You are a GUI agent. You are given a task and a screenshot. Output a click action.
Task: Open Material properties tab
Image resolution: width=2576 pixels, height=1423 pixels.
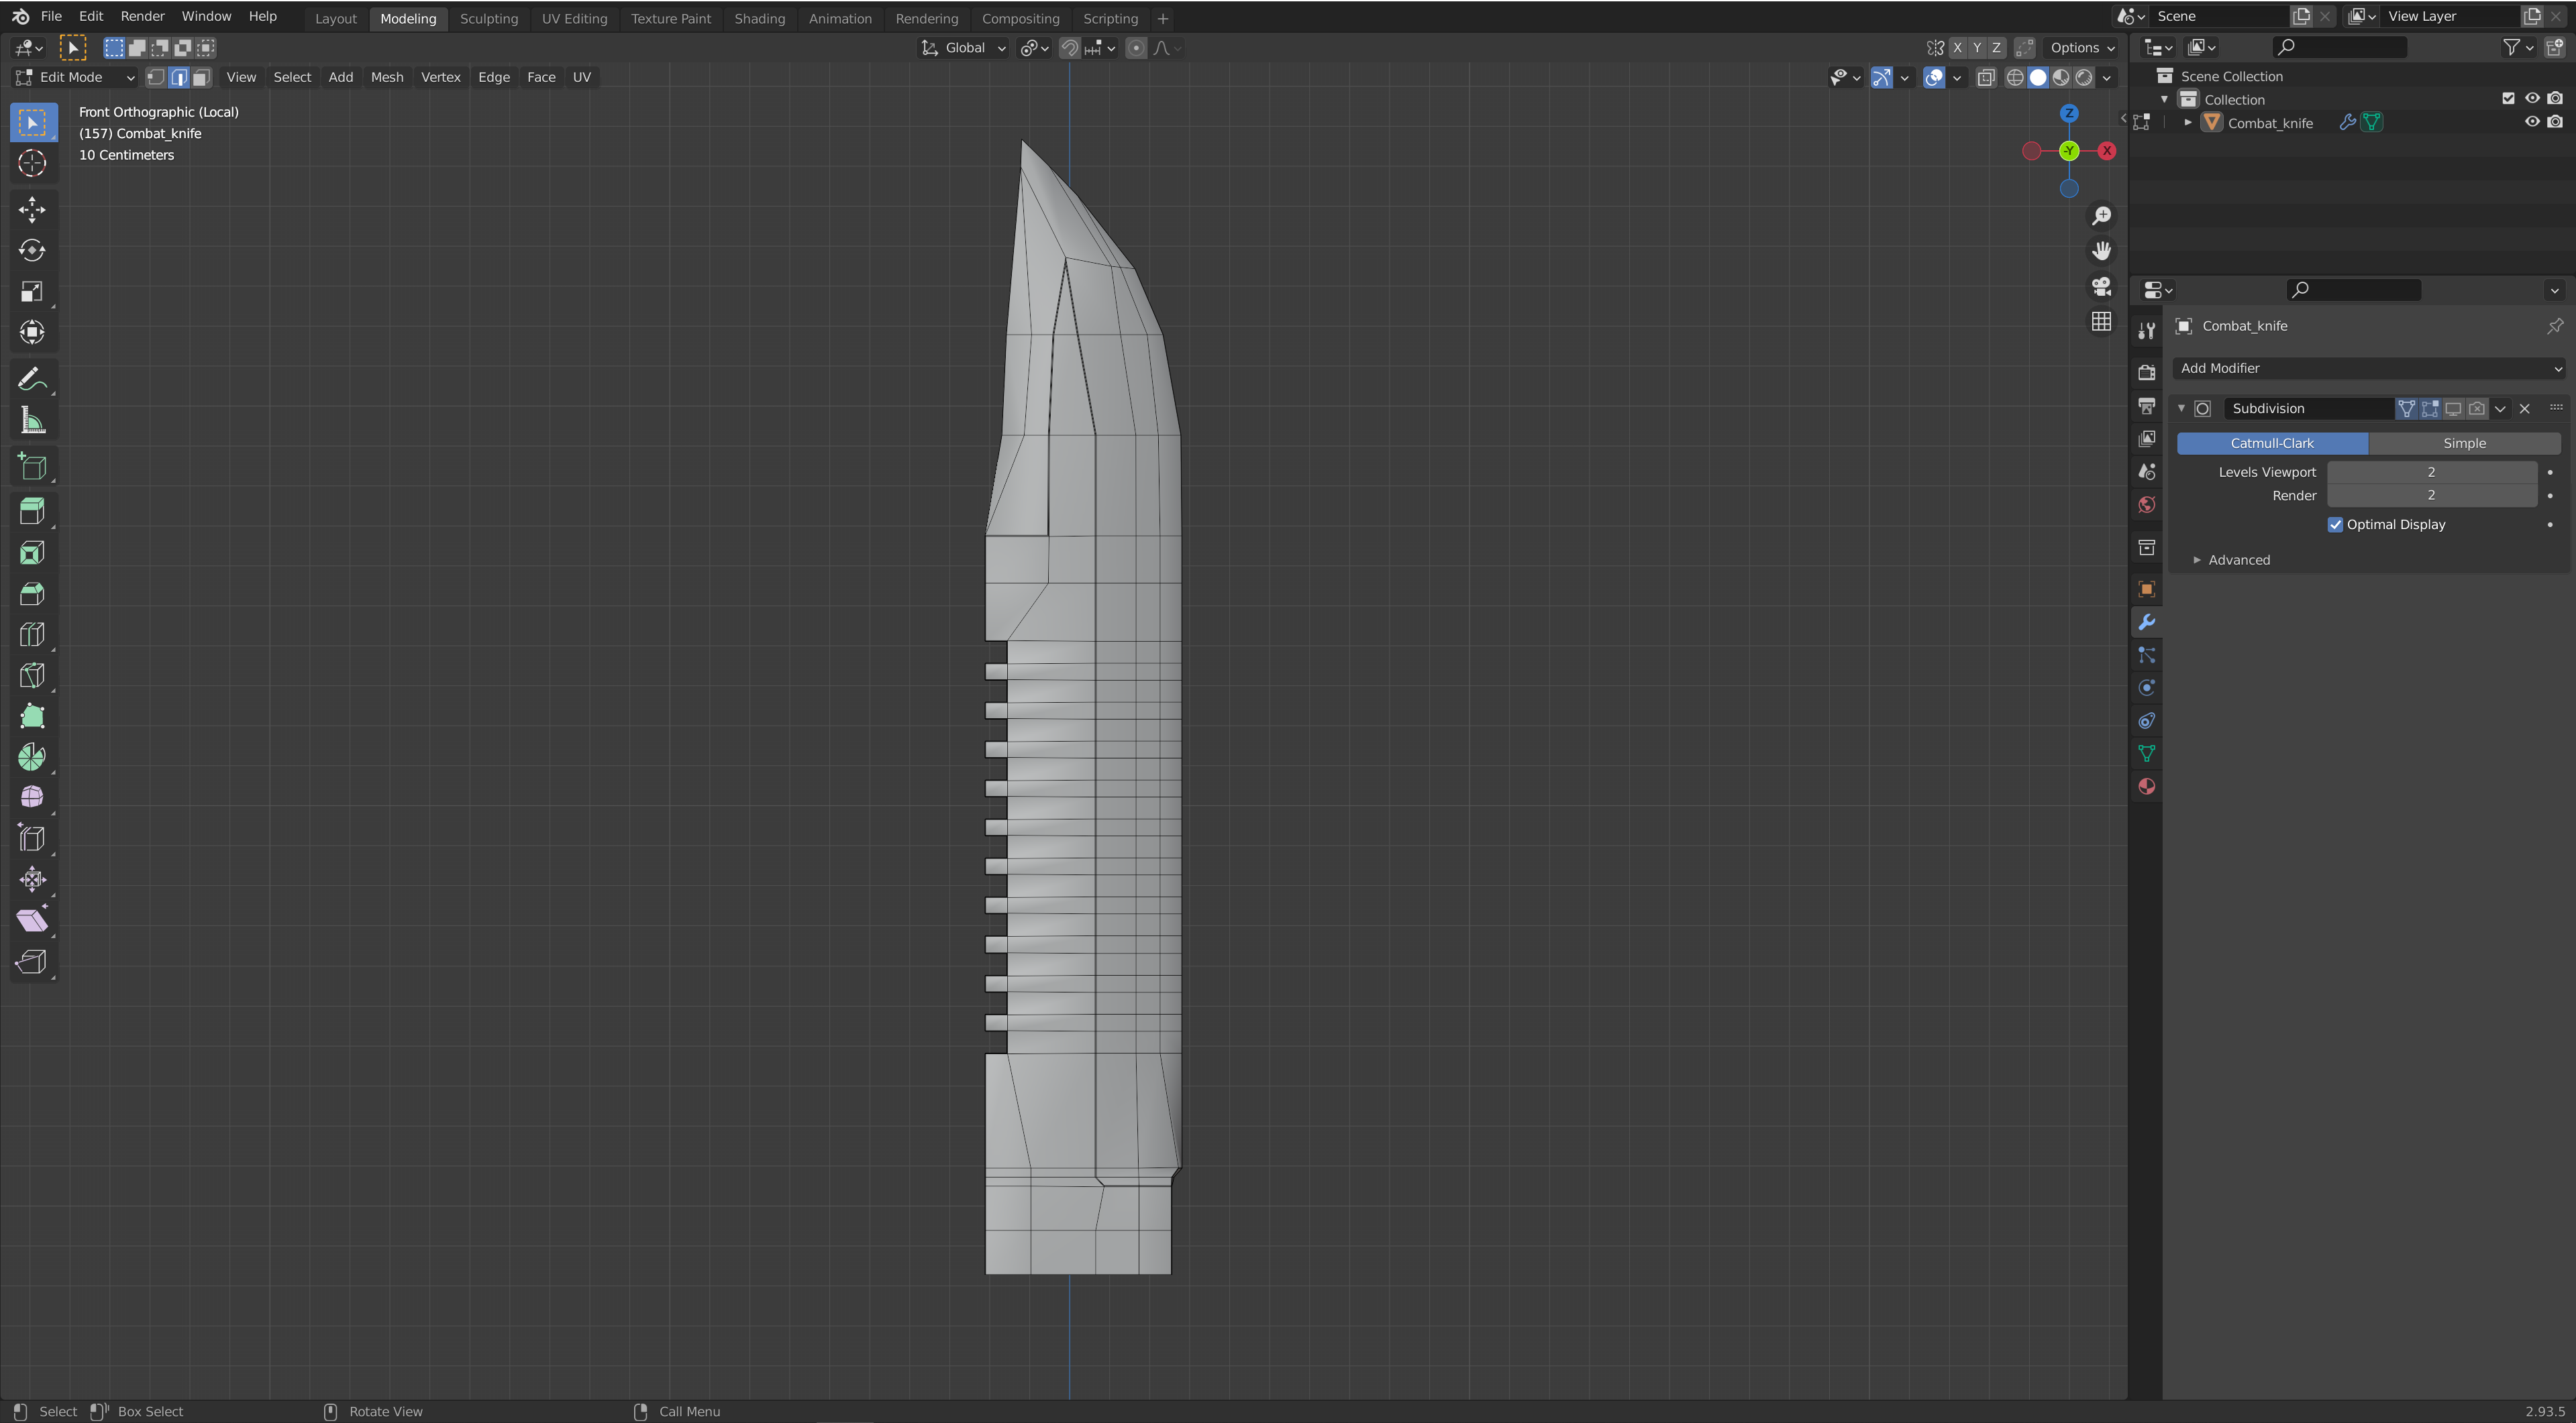tap(2146, 787)
